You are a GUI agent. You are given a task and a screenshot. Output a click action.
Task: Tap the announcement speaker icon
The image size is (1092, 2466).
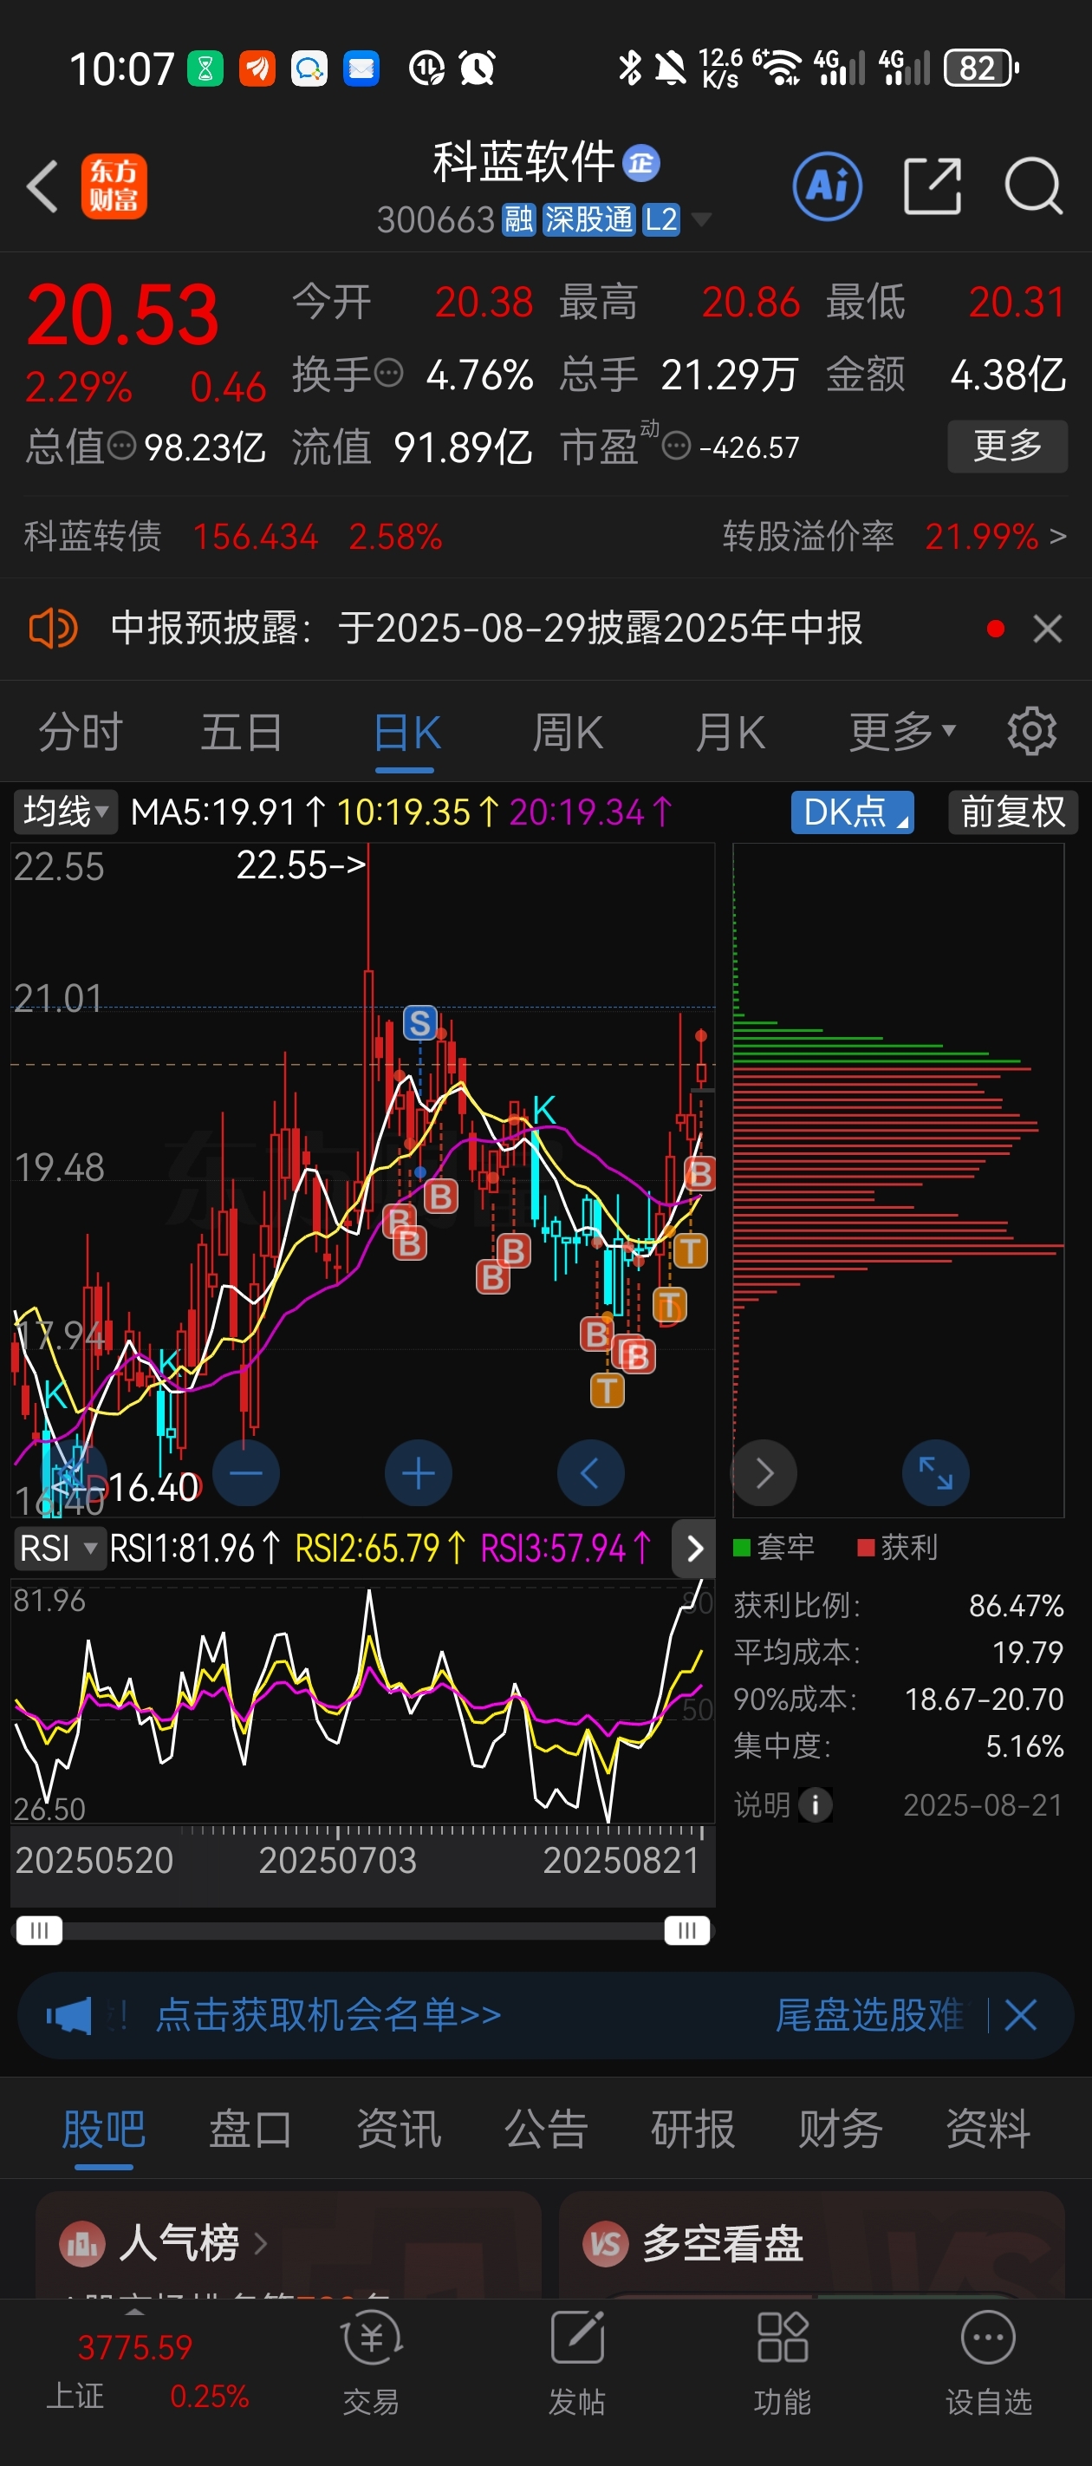pyautogui.click(x=53, y=629)
